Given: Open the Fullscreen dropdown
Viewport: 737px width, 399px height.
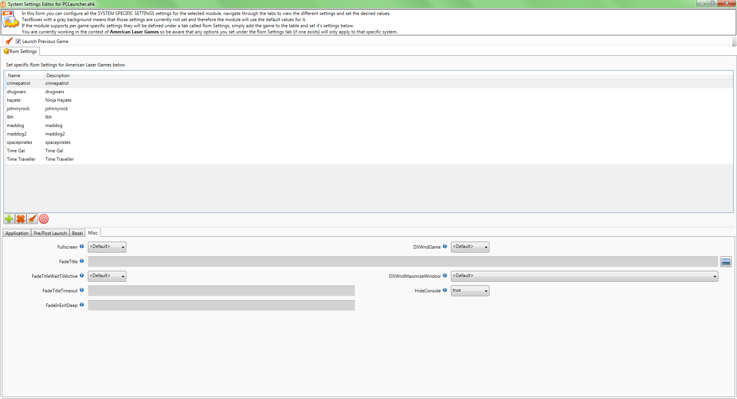Looking at the screenshot, I should click(x=107, y=247).
